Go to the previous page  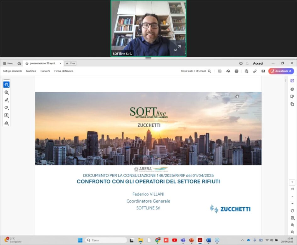click(x=293, y=197)
